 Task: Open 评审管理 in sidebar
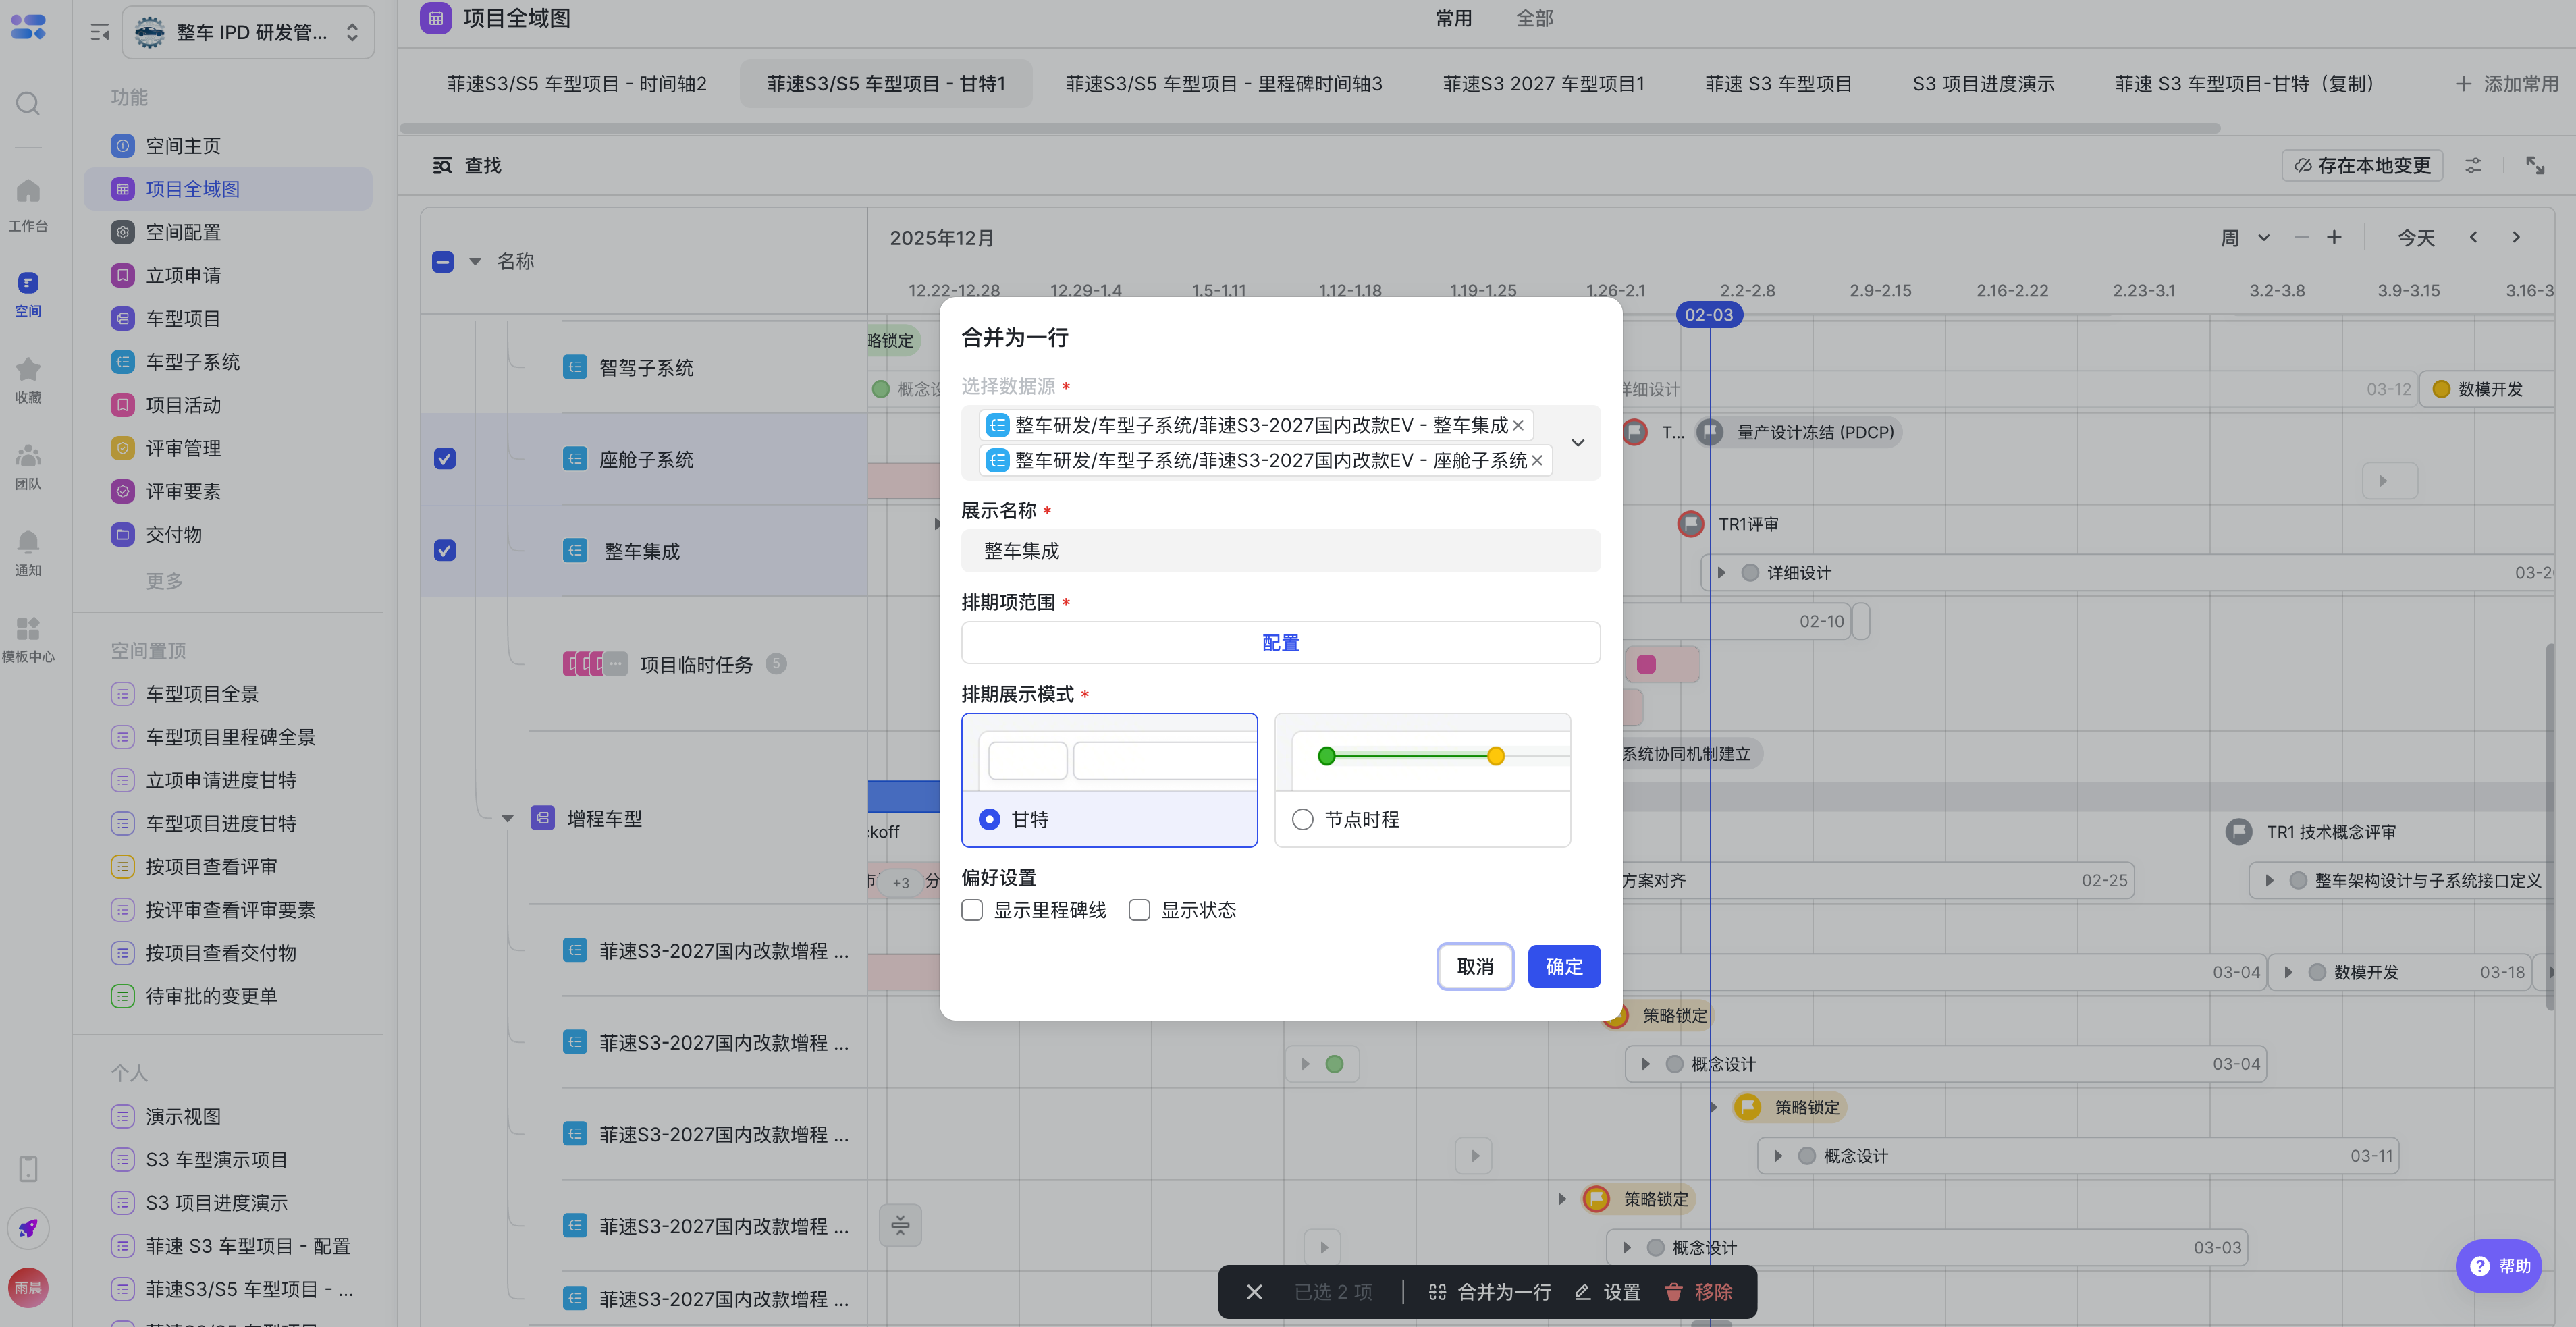tap(228, 448)
